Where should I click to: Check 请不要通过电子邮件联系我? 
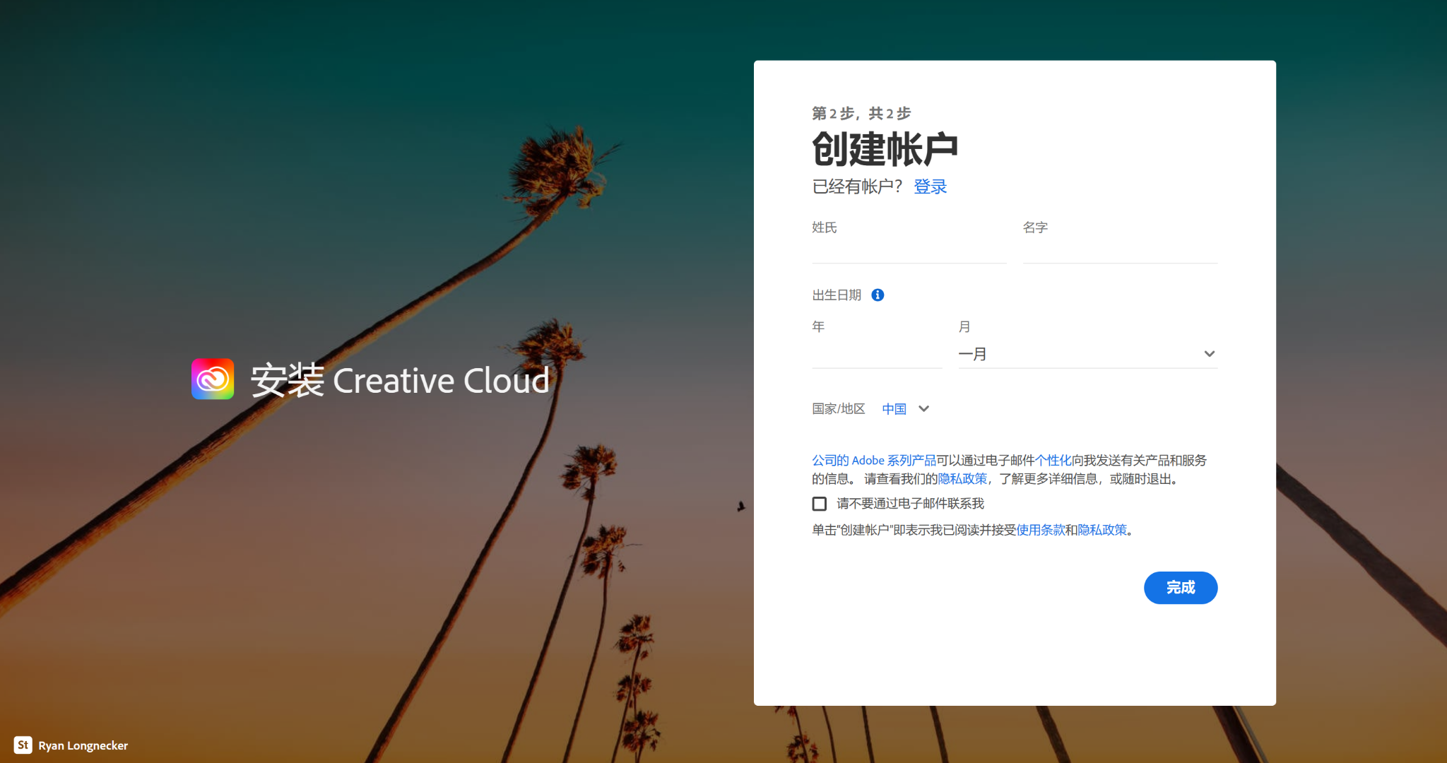[x=820, y=503]
